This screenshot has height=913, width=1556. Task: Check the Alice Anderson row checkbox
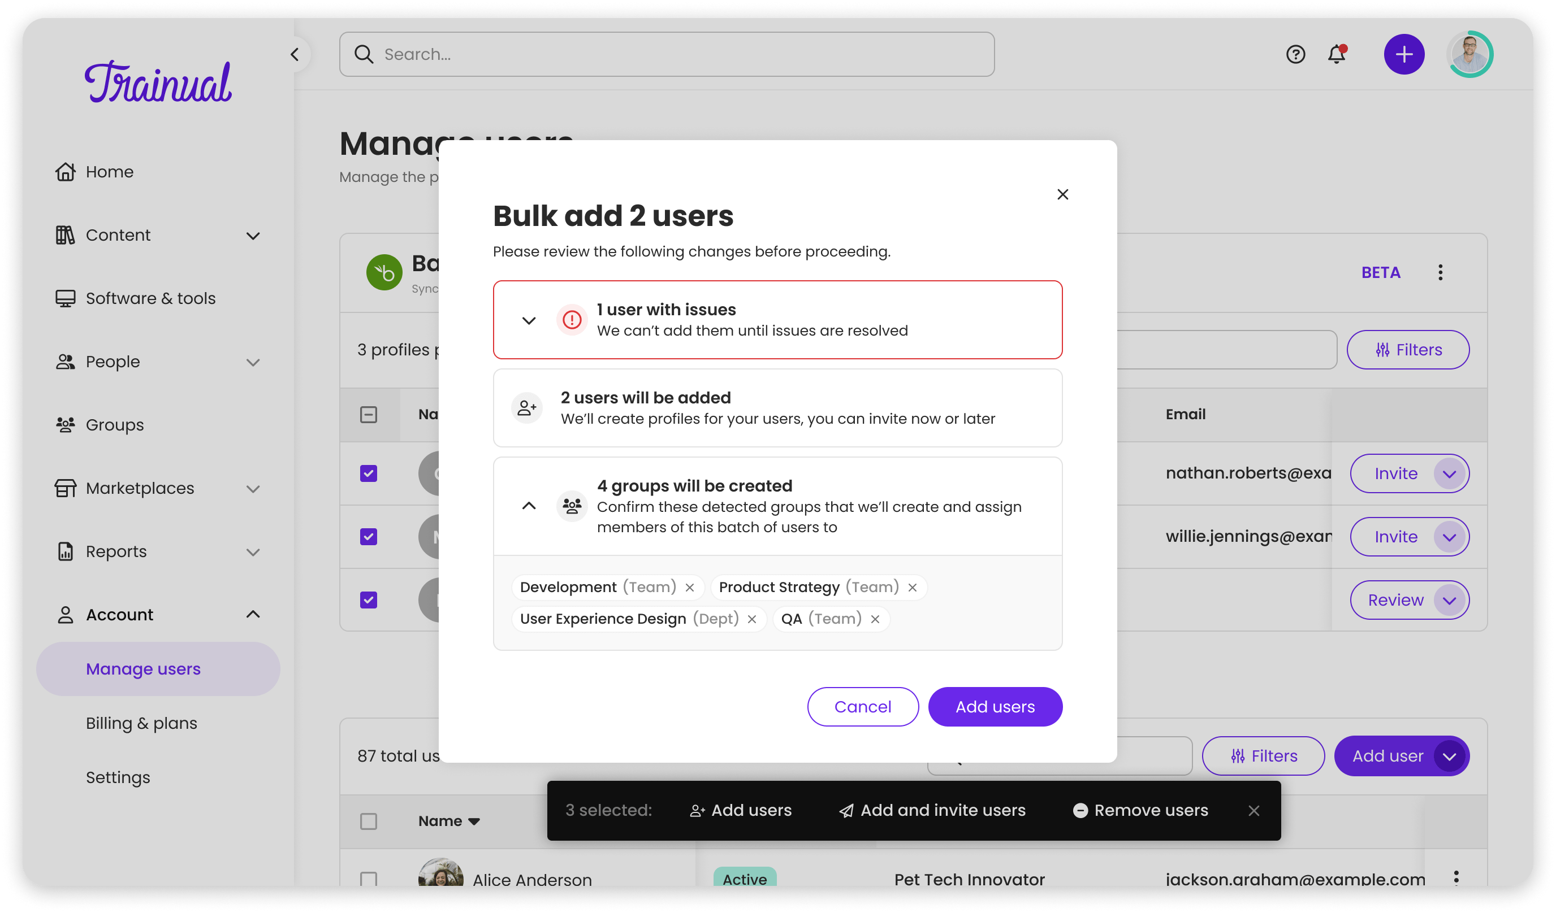tap(368, 879)
